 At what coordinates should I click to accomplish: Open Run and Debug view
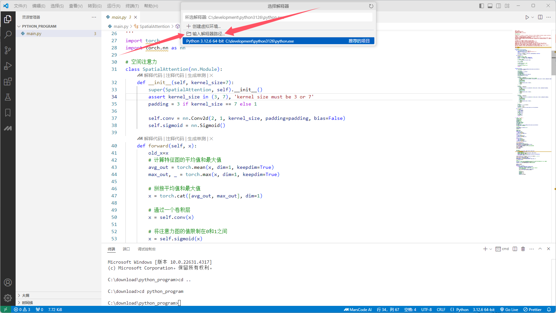pyautogui.click(x=8, y=66)
